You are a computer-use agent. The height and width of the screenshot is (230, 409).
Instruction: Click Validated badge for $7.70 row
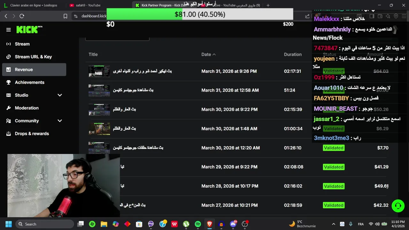point(334,148)
